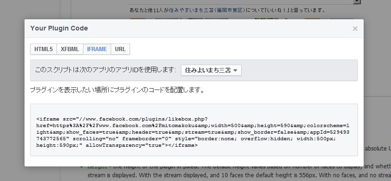Open the URL tab
The height and width of the screenshot is (181, 391).
click(x=120, y=49)
